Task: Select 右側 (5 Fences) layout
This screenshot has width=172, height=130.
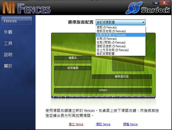Action: [x=121, y=39]
